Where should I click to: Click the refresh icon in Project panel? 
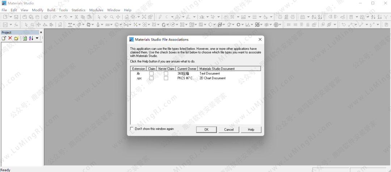[25, 38]
